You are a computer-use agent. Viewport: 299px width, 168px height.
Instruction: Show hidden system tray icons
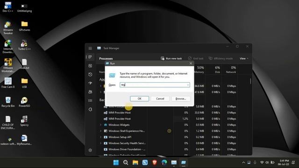pyautogui.click(x=243, y=162)
